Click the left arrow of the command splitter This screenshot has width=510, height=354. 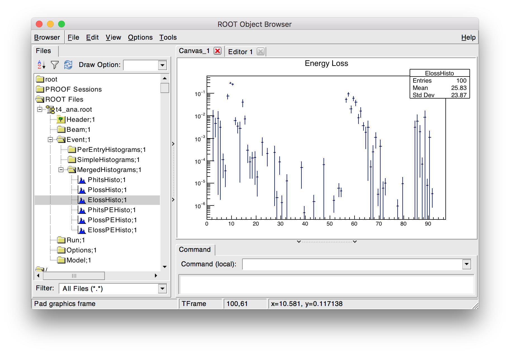point(299,241)
